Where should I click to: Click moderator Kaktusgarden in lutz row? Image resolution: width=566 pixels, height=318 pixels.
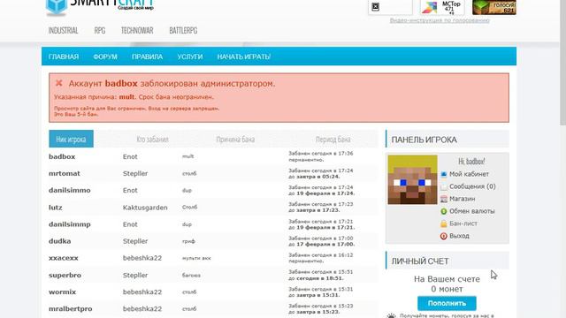(145, 208)
